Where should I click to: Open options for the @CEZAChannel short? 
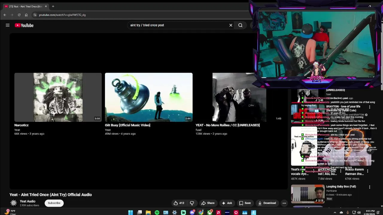[341, 171]
